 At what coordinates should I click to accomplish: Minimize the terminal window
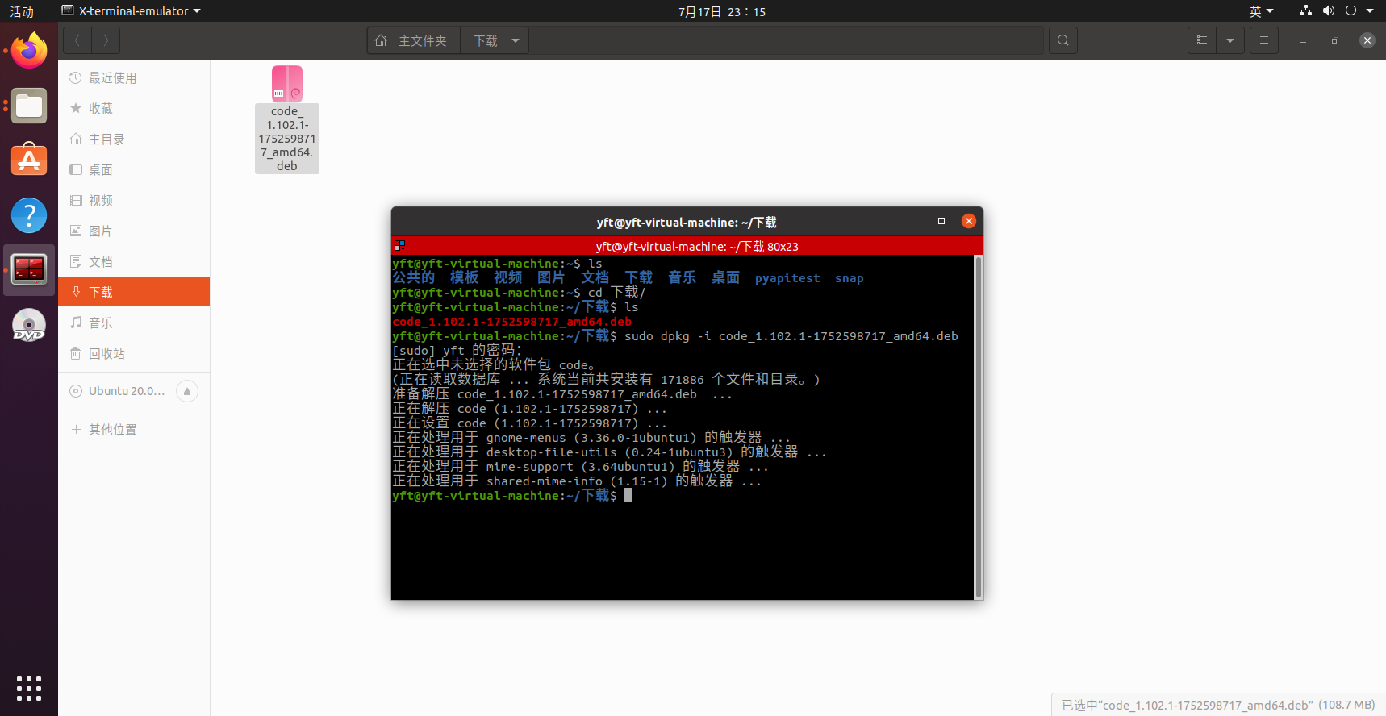(914, 221)
